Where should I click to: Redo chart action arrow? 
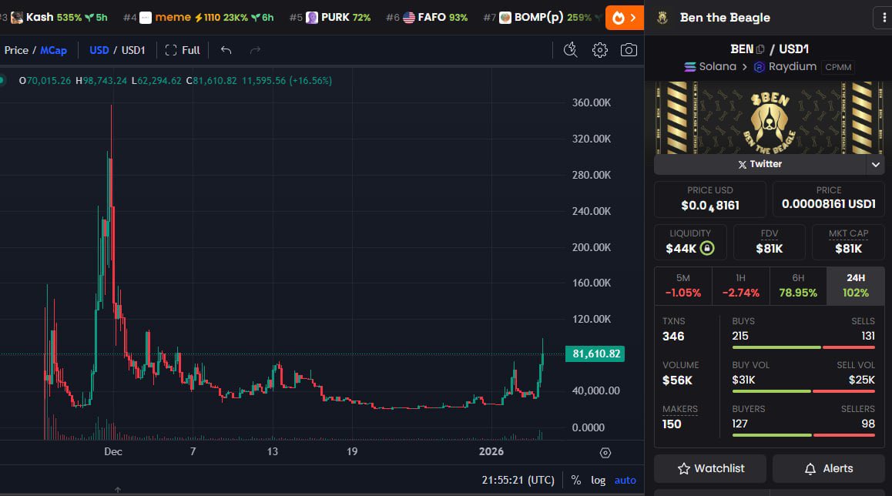point(255,50)
